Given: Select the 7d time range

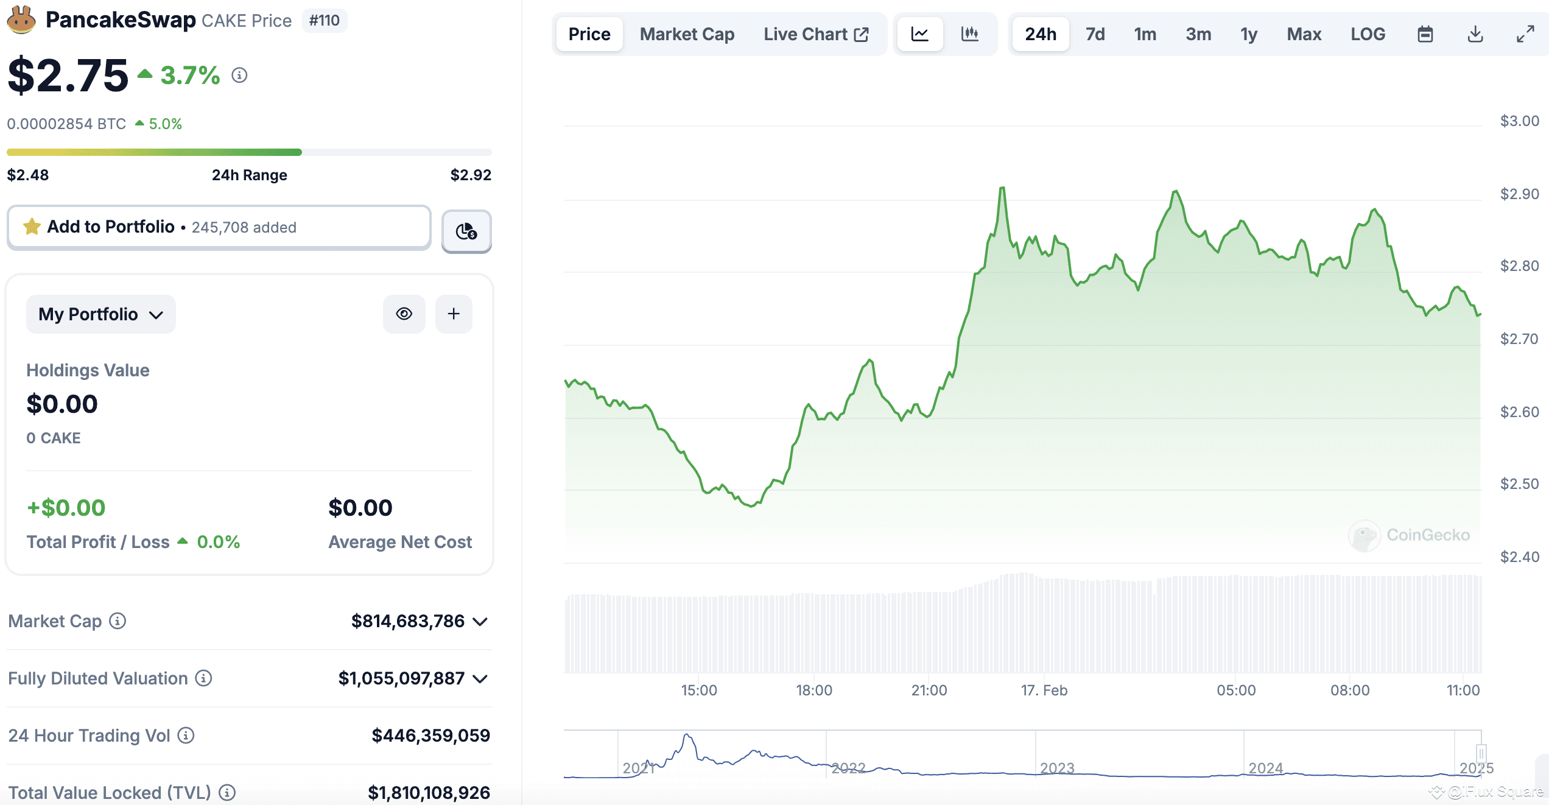Looking at the screenshot, I should (1095, 34).
